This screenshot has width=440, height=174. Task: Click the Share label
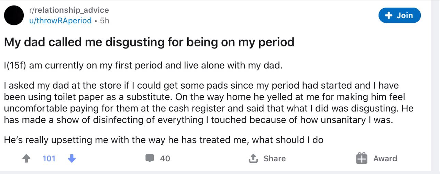275,159
